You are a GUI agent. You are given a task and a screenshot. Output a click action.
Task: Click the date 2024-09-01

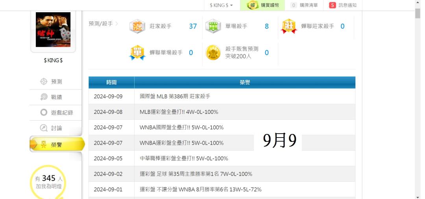click(108, 189)
